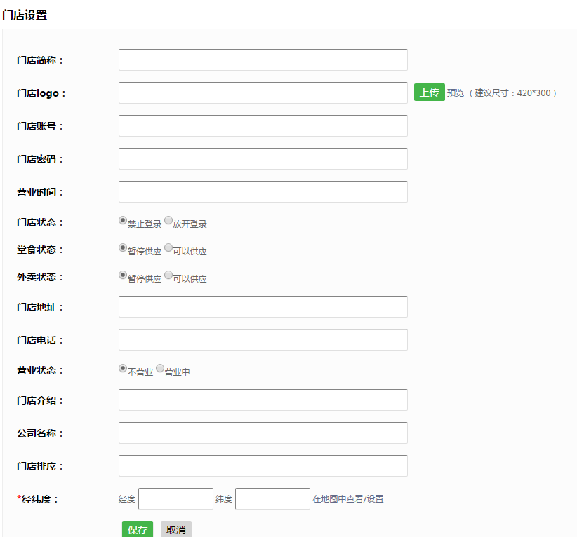Focus the 门店密码 input field
This screenshot has height=537, width=577.
263,159
